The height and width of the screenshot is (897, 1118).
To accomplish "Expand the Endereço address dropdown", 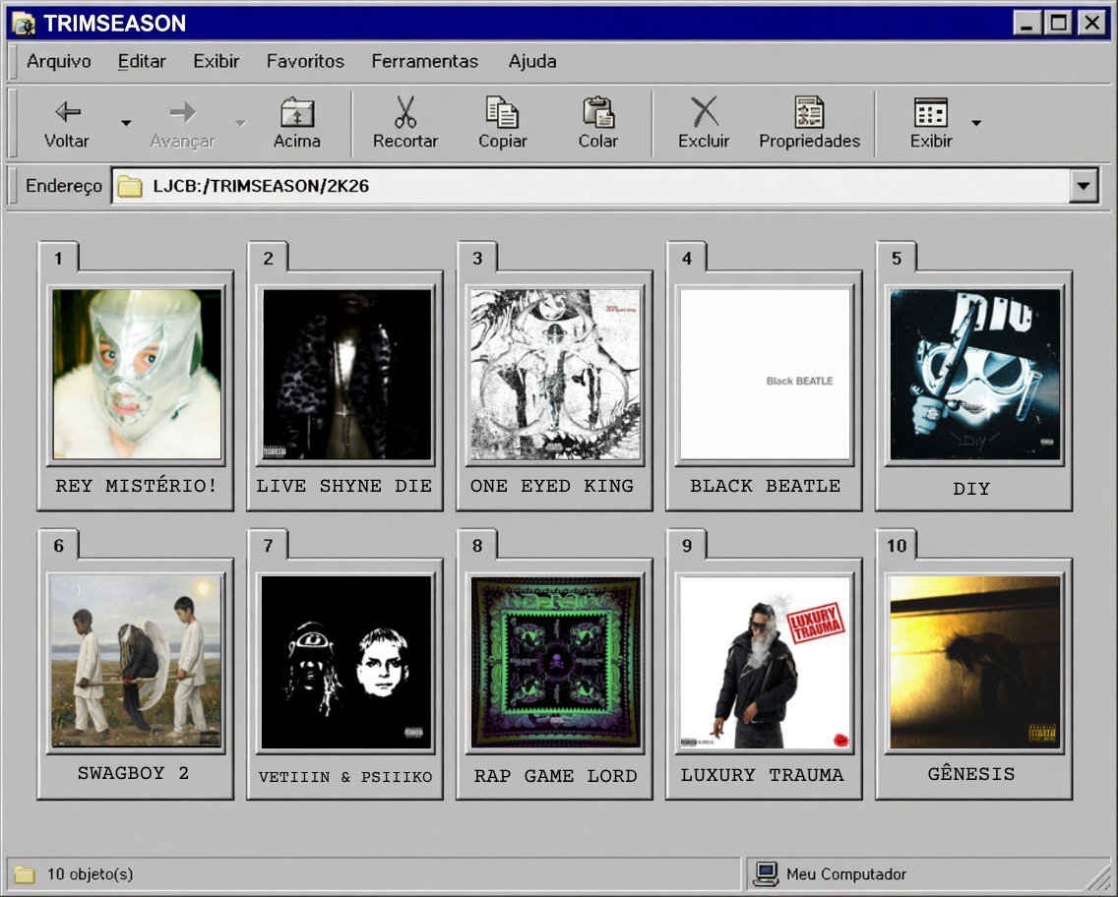I will pos(1084,187).
